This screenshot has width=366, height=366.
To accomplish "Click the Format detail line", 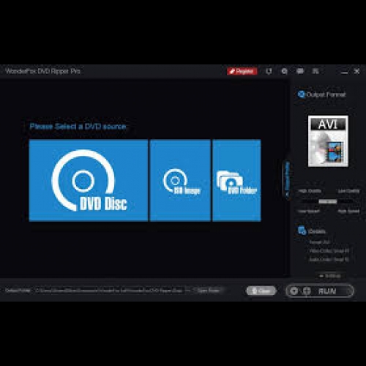I will (x=319, y=242).
